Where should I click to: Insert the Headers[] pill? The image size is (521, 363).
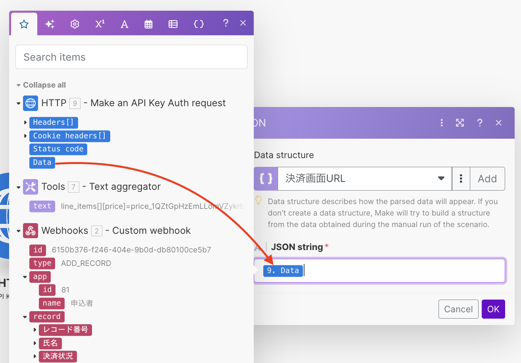54,122
